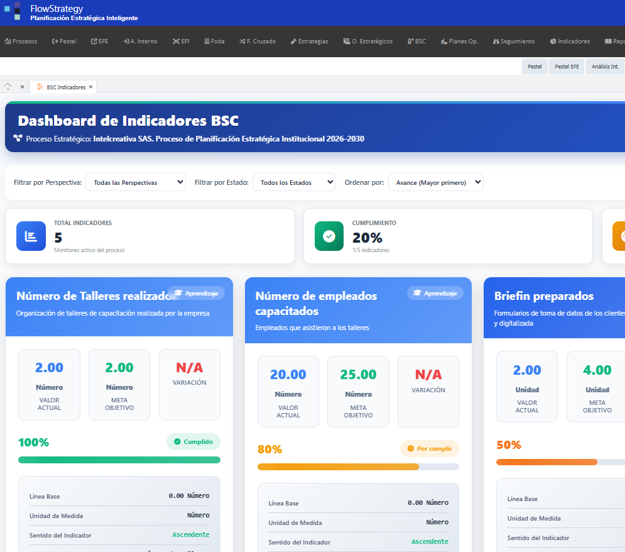This screenshot has height=552, width=625.
Task: Open the Todas las Perspectivas dropdown
Action: [x=135, y=182]
